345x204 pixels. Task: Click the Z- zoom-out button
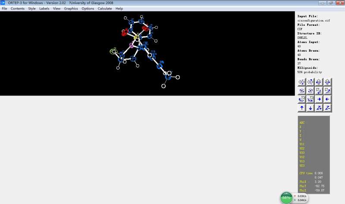[x=327, y=108]
